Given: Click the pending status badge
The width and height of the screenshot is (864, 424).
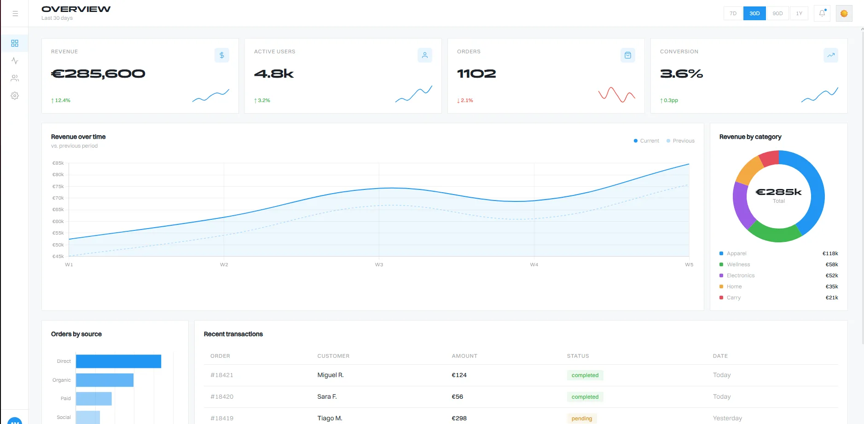Looking at the screenshot, I should pyautogui.click(x=582, y=418).
